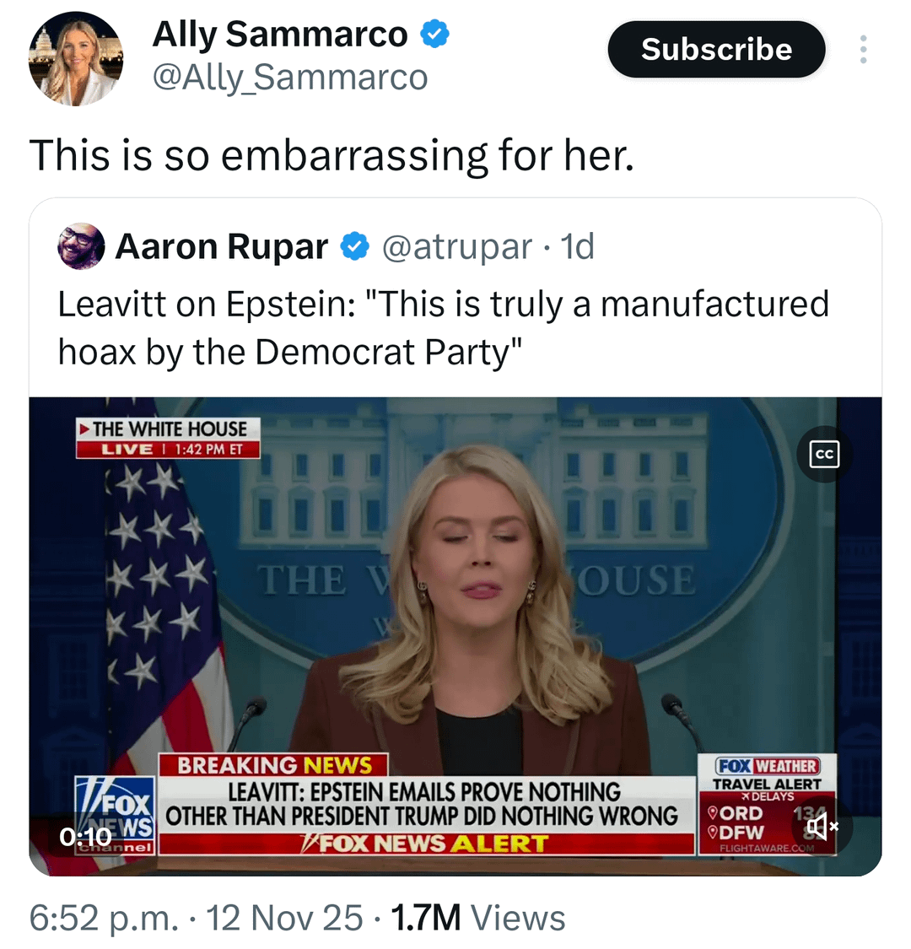Click the "1d" quoted post timestamp

click(578, 247)
